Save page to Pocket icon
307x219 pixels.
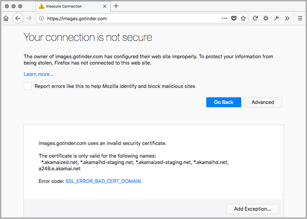click(234, 18)
